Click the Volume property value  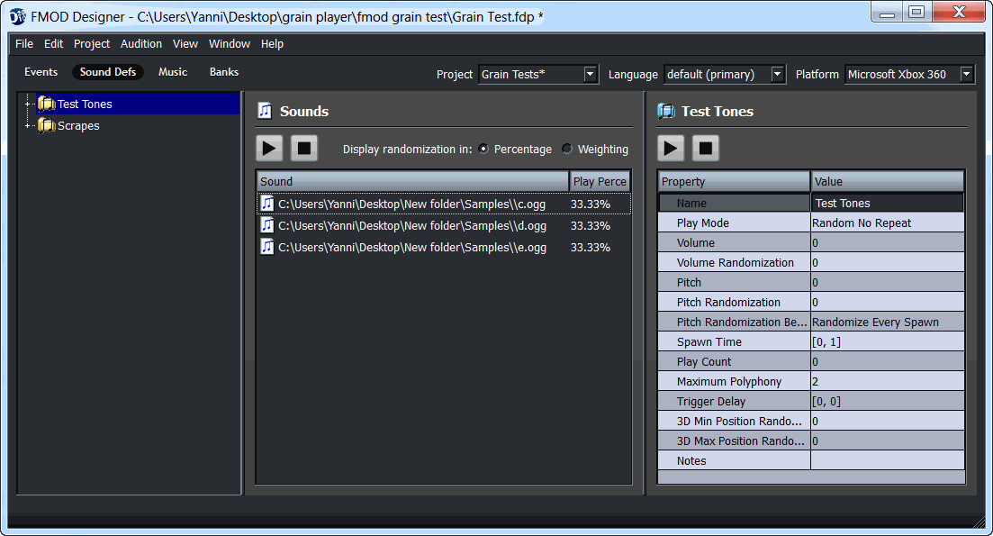point(888,242)
